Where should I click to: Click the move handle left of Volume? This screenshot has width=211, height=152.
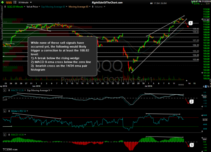click(93, 7)
